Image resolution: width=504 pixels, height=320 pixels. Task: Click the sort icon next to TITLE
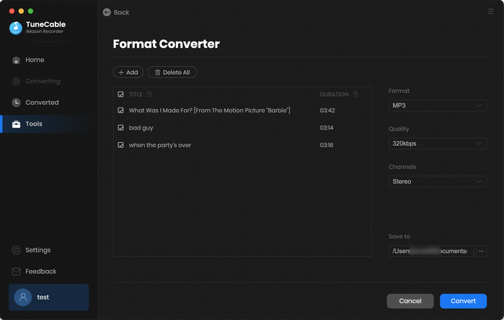(149, 94)
